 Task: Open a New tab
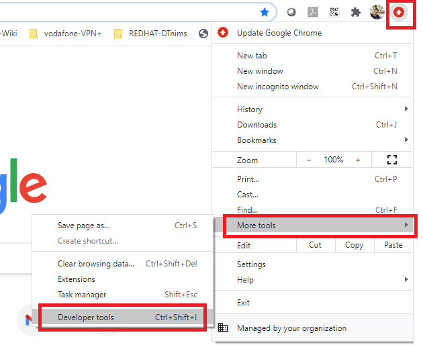click(312, 56)
